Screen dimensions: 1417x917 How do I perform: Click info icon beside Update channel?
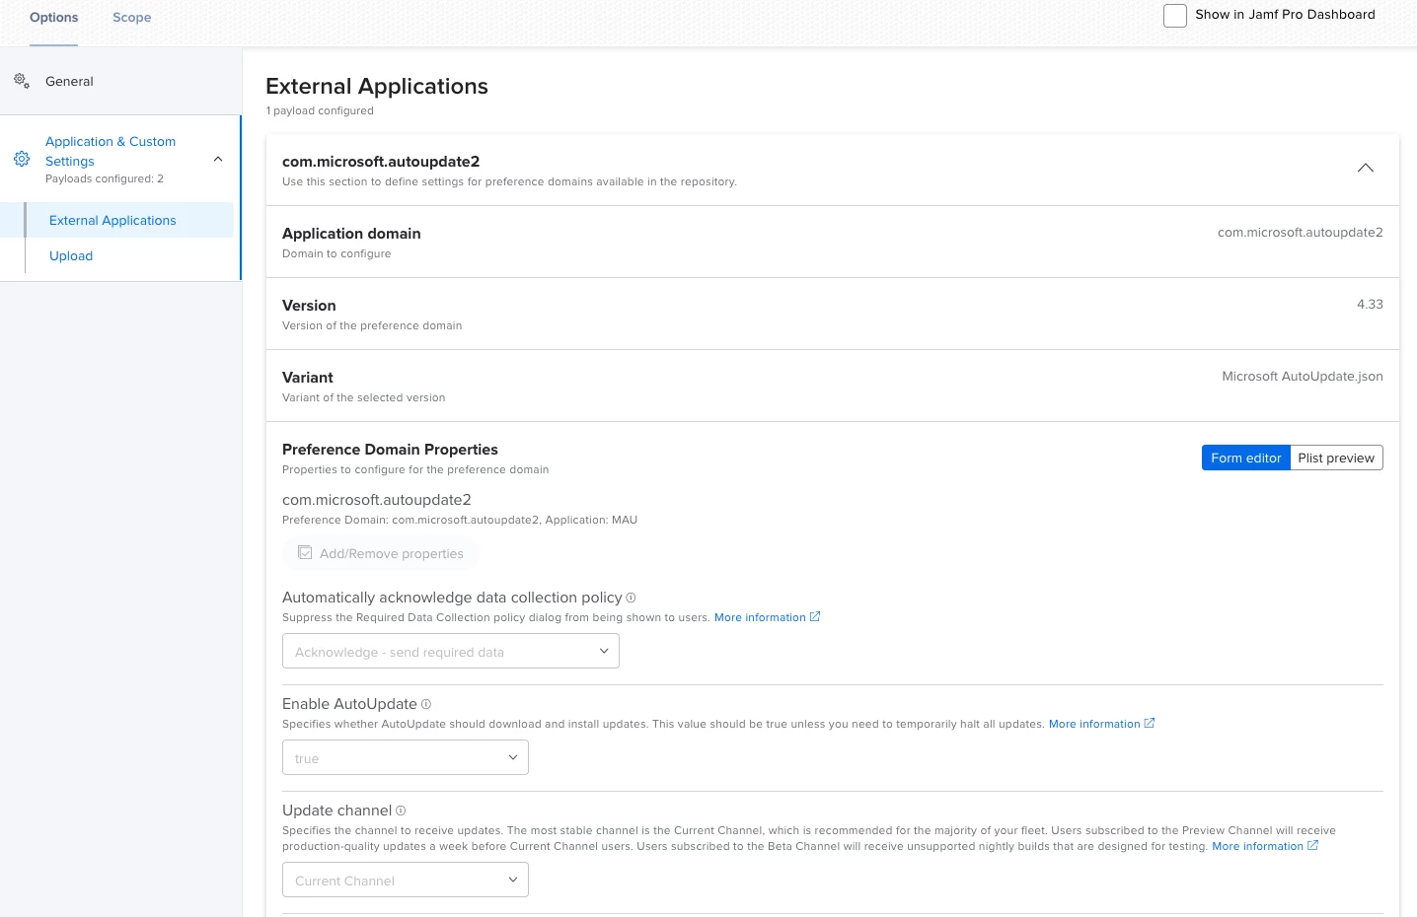pyautogui.click(x=401, y=811)
